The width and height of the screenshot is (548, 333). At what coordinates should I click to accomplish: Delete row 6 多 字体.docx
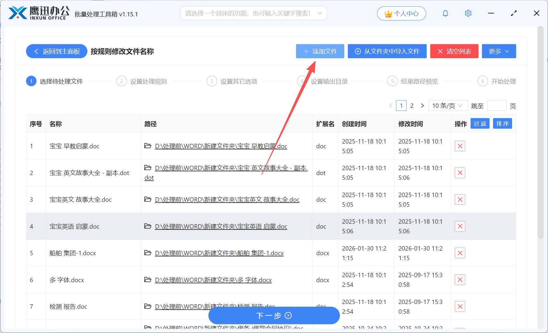tap(460, 280)
